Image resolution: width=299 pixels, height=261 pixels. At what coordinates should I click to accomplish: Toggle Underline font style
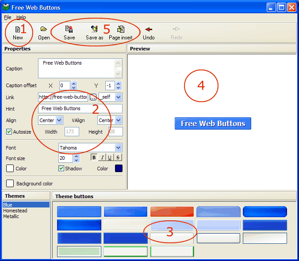click(x=110, y=157)
